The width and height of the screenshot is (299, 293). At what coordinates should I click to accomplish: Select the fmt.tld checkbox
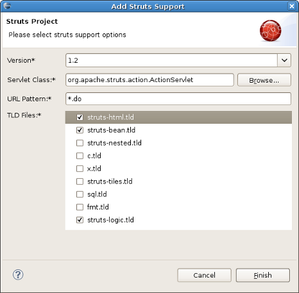coord(80,207)
